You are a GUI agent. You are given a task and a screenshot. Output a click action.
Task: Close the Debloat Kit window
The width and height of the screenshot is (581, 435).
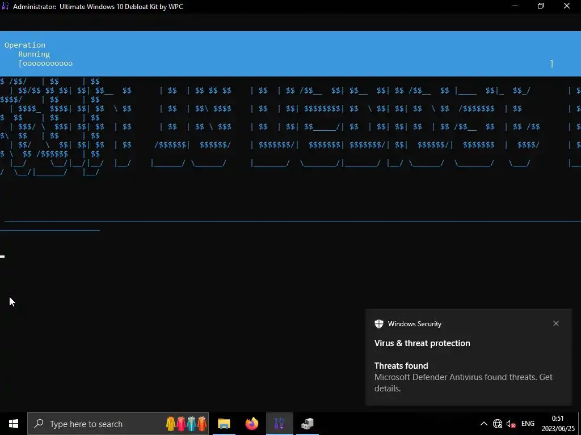click(567, 6)
